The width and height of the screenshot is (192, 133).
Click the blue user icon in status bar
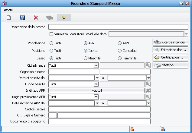(x=163, y=129)
